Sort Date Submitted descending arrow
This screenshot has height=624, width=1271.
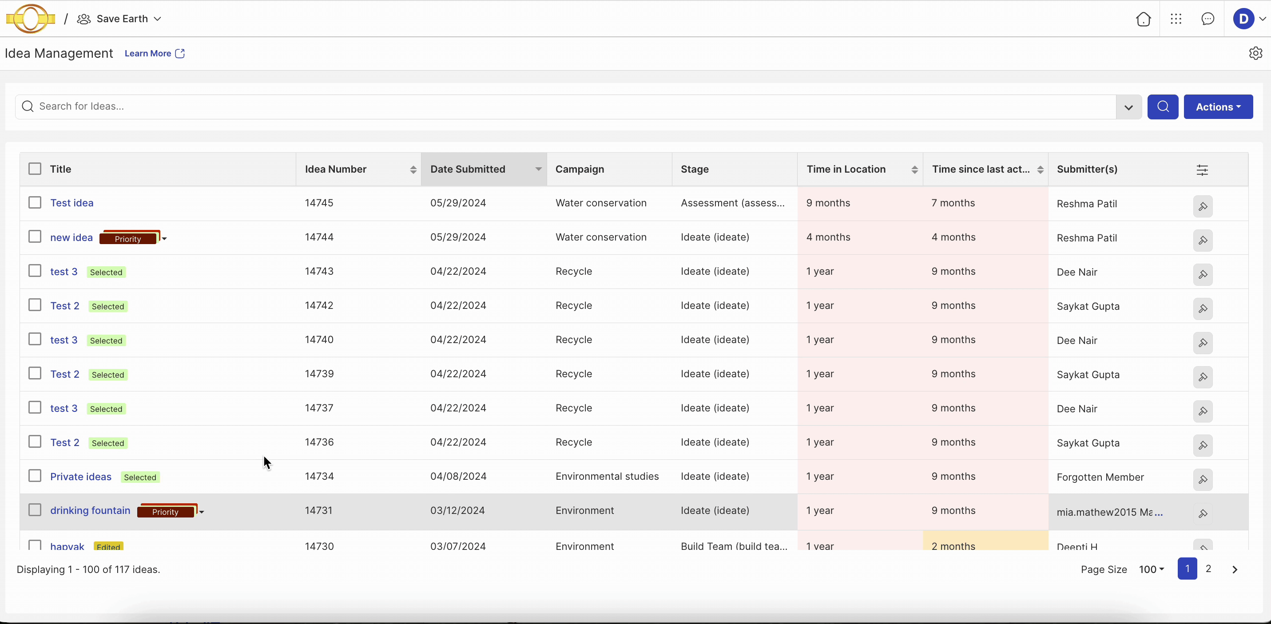tap(538, 169)
